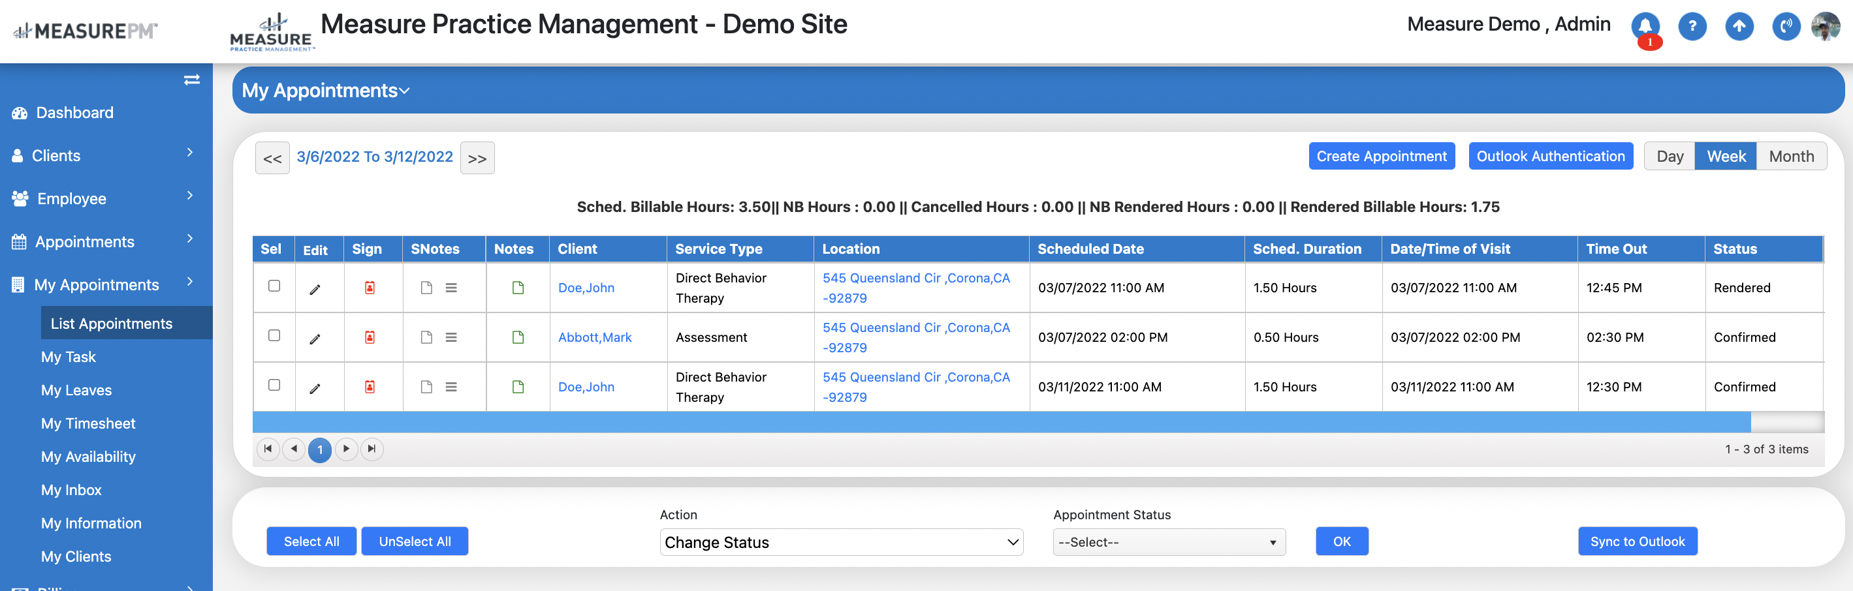The image size is (1853, 591).
Task: Click the phone call icon in header
Action: pos(1785,27)
